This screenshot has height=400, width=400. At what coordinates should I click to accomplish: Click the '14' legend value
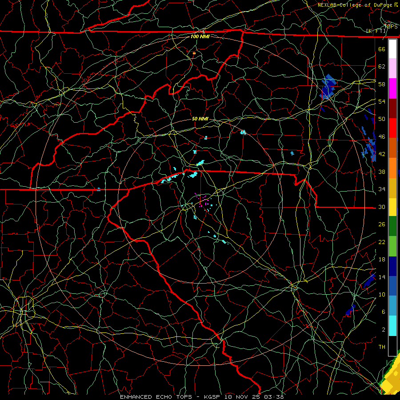[382, 277]
